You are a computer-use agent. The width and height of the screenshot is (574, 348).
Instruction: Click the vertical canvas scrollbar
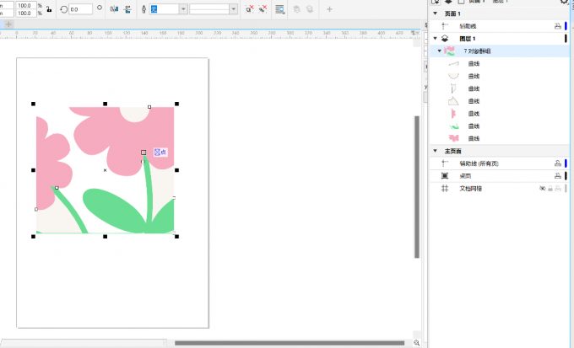[416, 185]
